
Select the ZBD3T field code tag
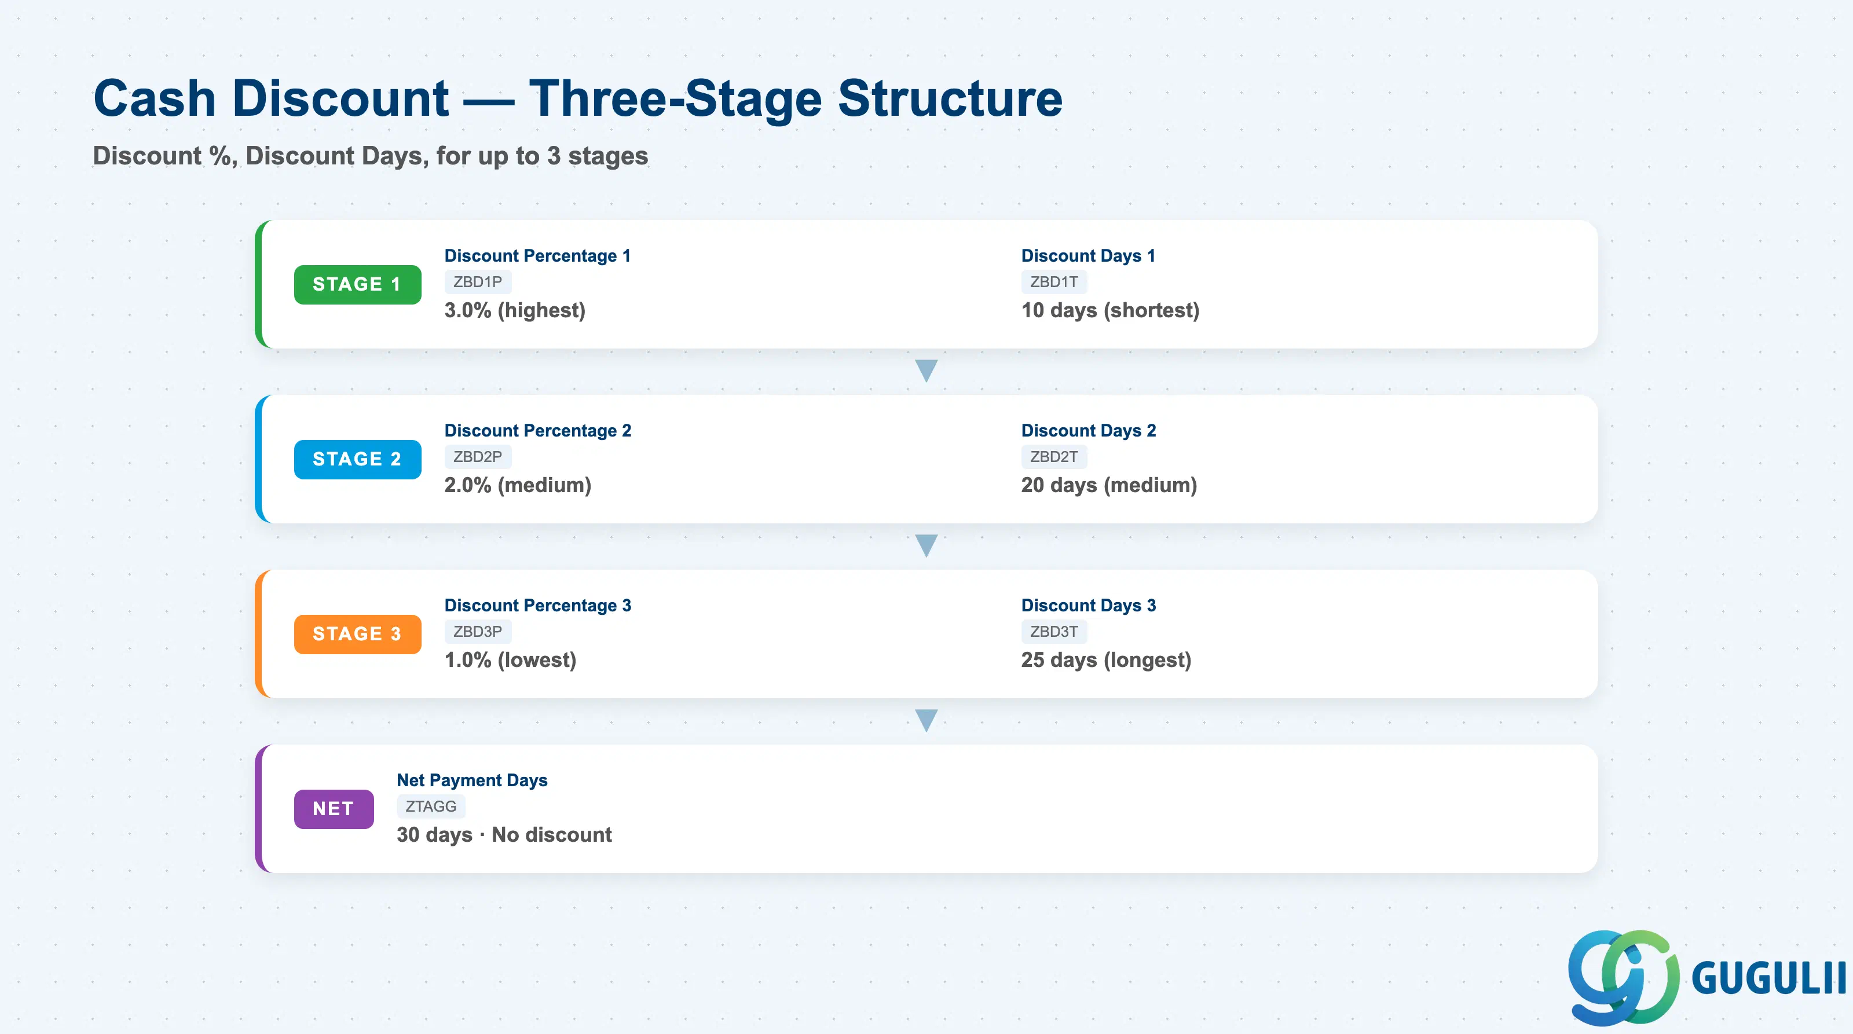pos(1054,631)
